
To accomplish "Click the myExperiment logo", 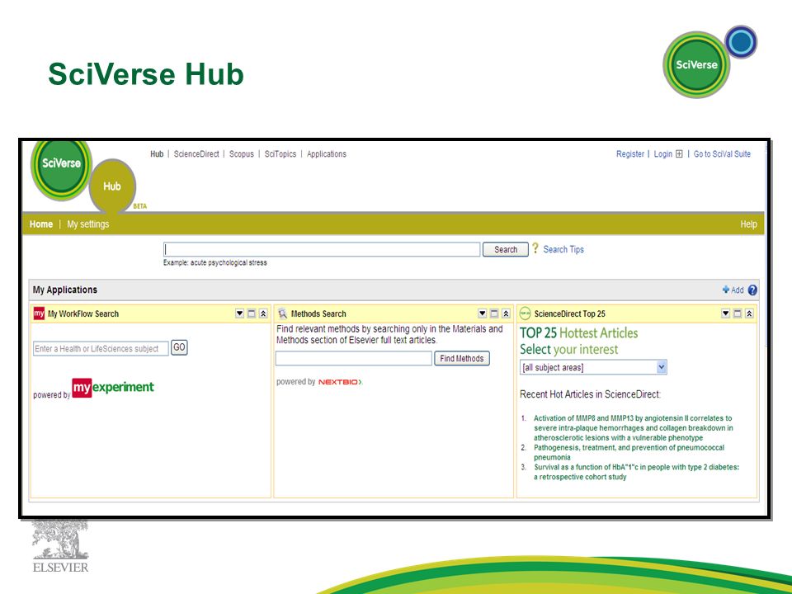I will tap(113, 388).
